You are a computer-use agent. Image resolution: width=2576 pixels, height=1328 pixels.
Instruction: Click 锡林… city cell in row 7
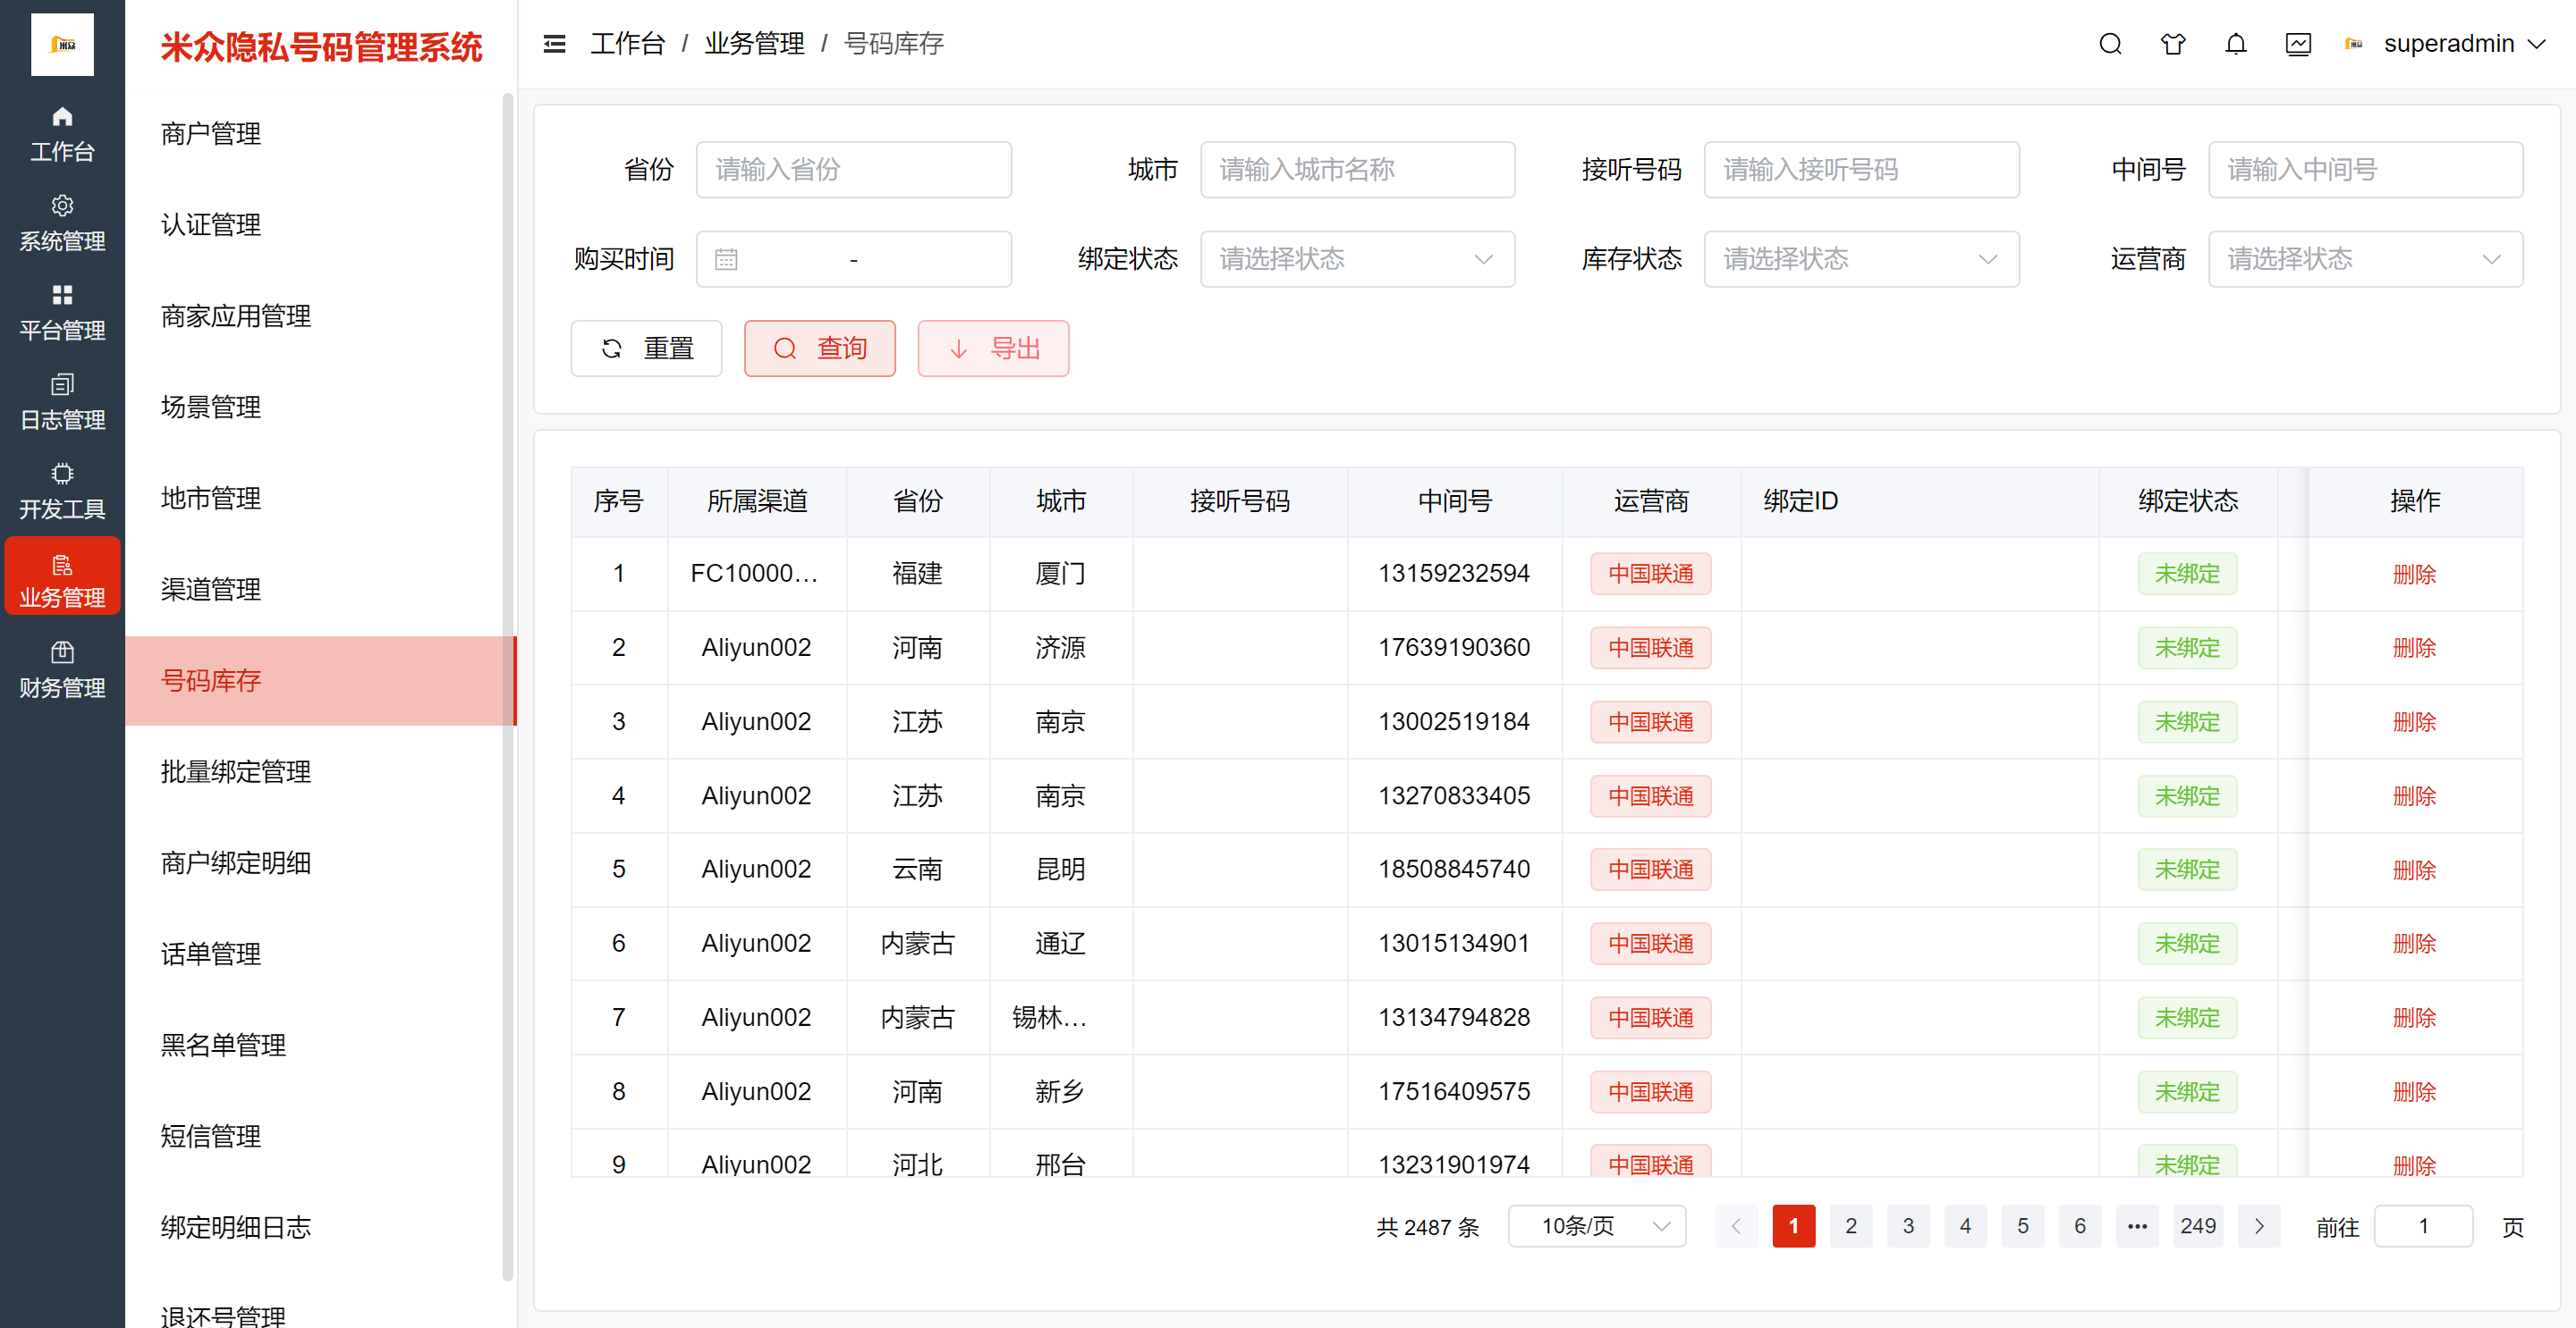(x=1060, y=1017)
